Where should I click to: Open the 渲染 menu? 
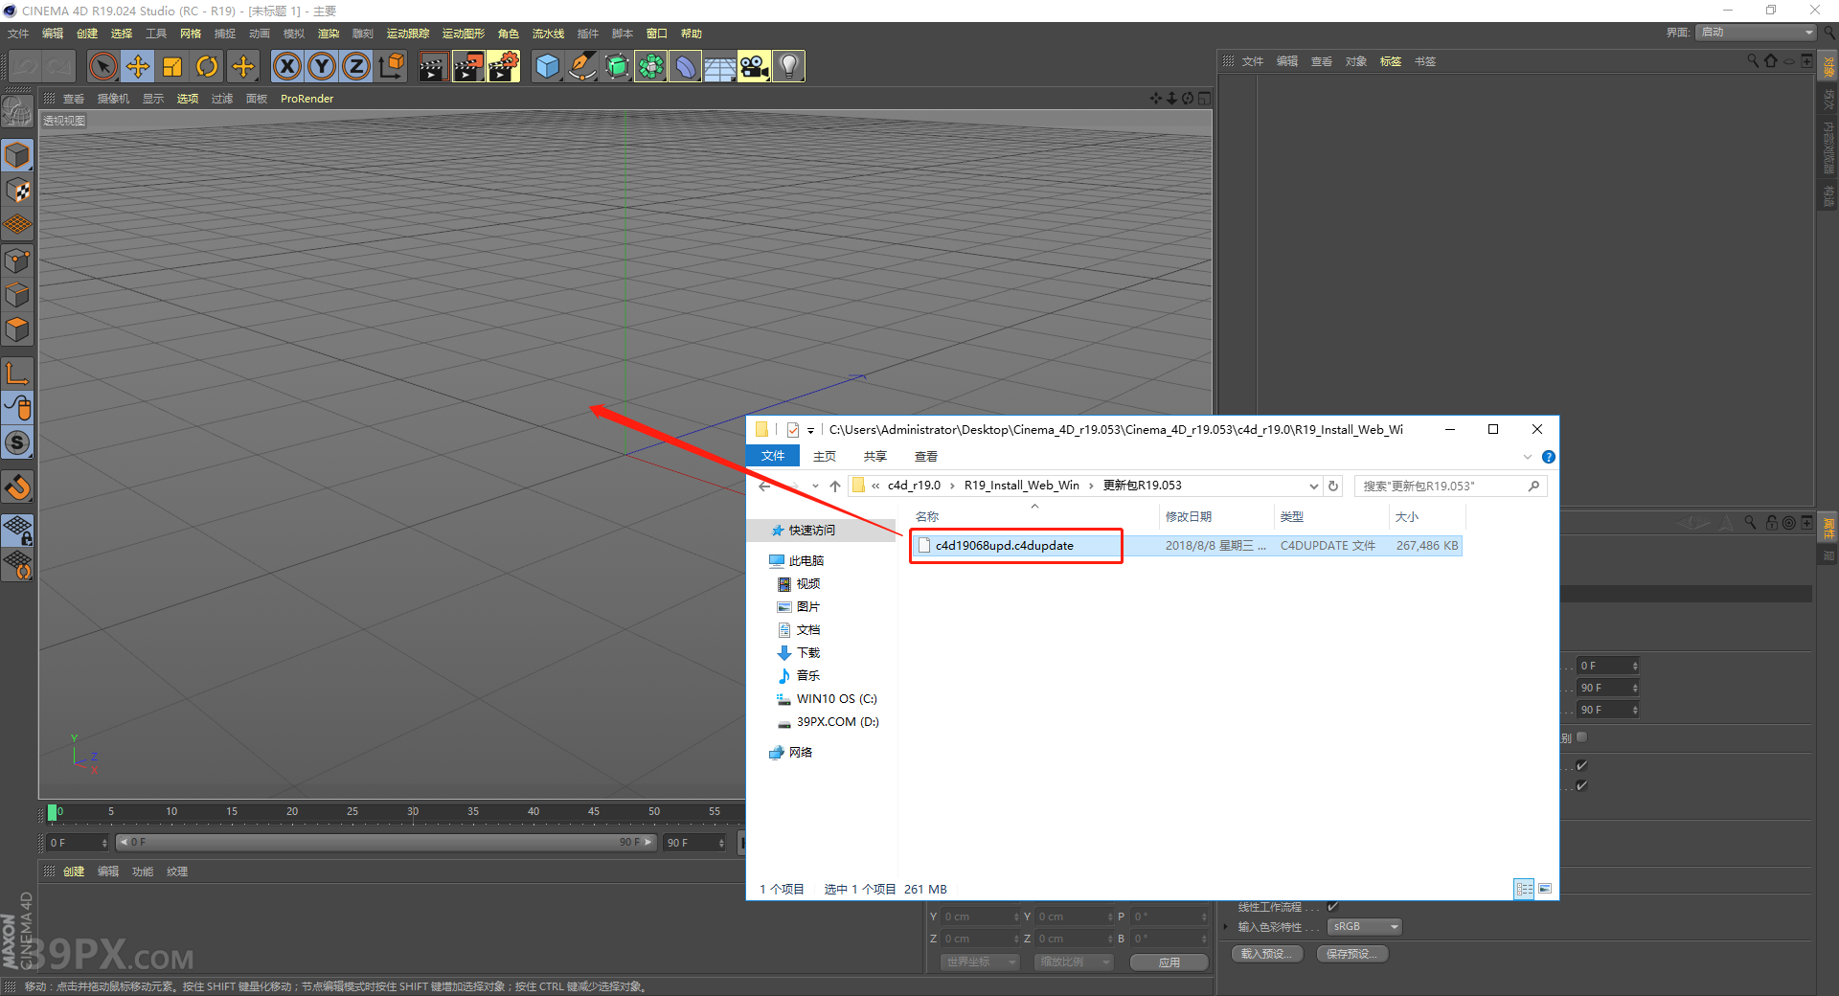[x=329, y=33]
